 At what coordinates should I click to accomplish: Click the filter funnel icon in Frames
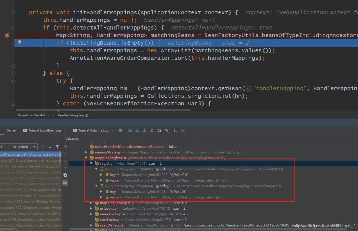click(57, 147)
